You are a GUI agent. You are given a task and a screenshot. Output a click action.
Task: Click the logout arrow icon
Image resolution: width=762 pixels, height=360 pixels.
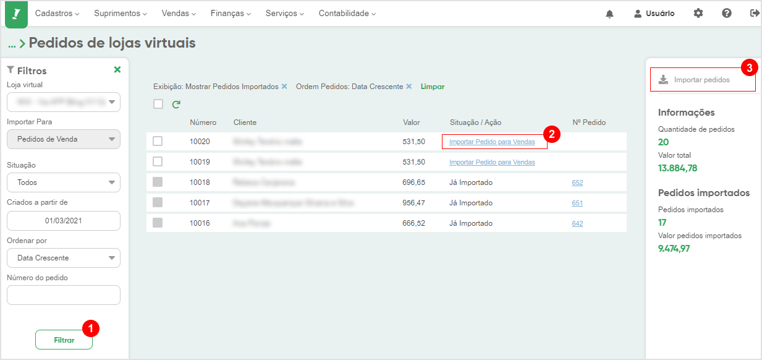755,13
